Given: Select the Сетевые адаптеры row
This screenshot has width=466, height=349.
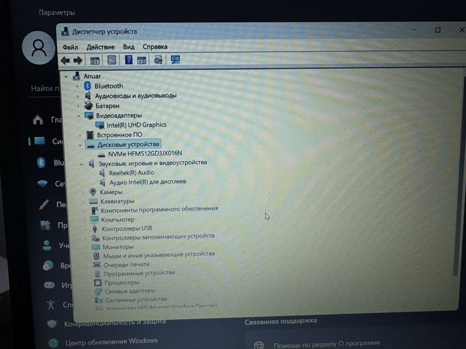Looking at the screenshot, I should (130, 291).
